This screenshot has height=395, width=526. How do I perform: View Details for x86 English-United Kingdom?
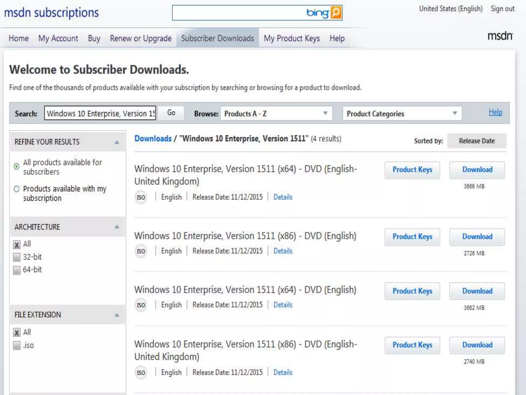click(283, 373)
